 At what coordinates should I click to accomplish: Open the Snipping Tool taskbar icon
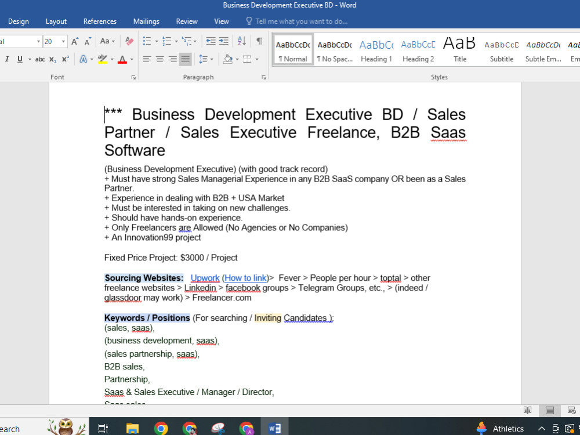click(218, 429)
